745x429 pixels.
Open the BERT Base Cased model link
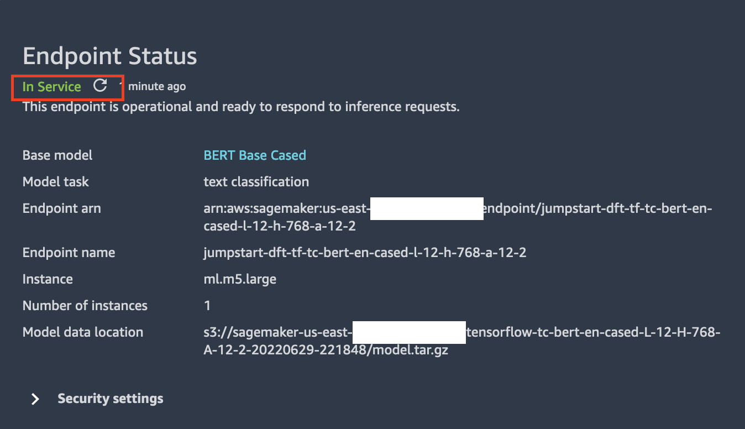coord(255,155)
